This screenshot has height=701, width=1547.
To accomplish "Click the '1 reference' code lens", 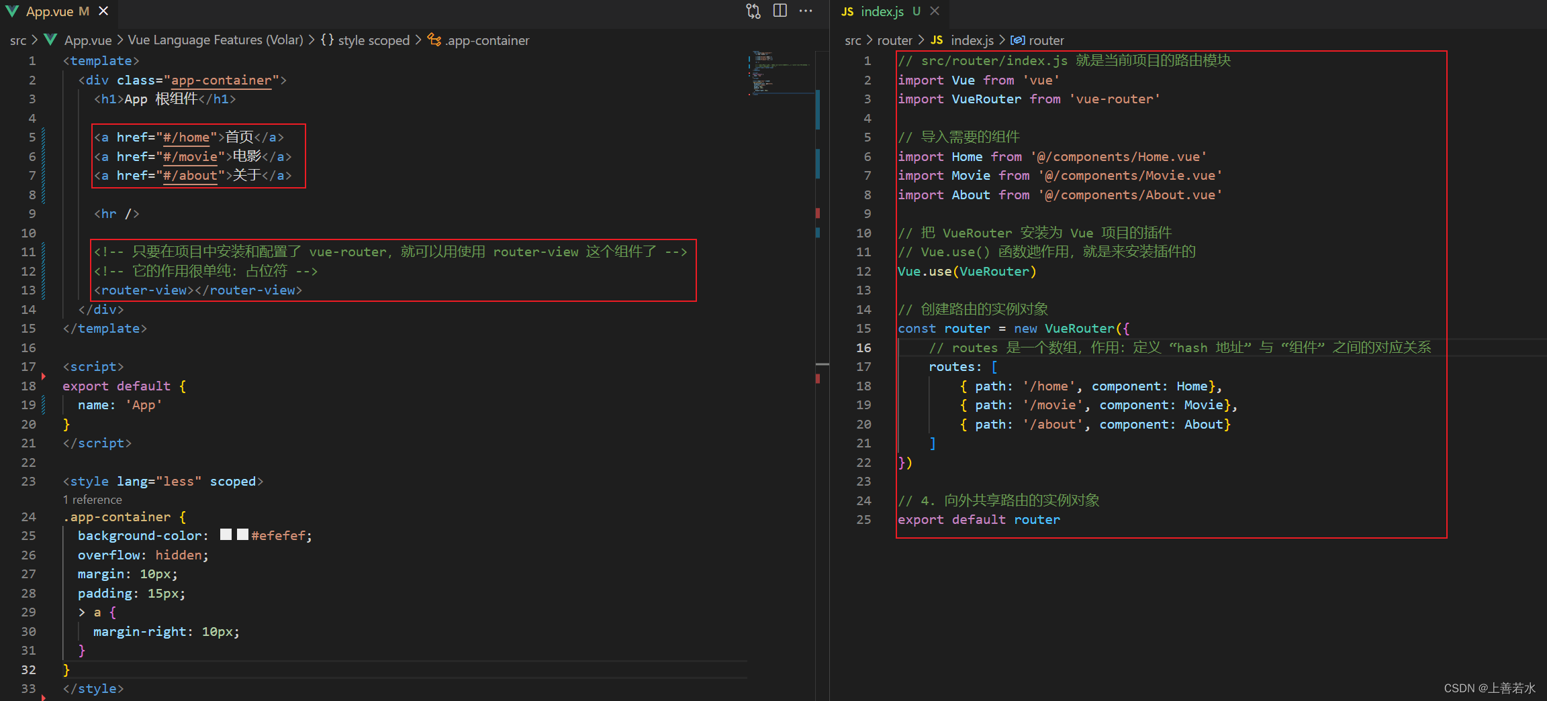I will [x=93, y=500].
